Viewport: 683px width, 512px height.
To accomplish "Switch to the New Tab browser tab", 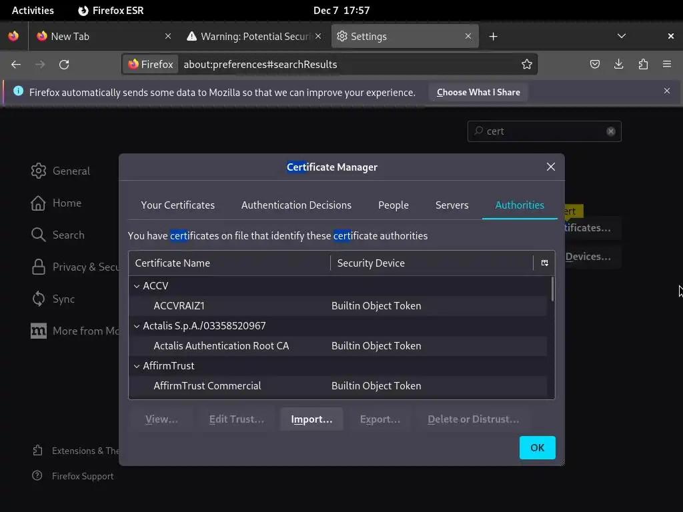I will tap(101, 36).
